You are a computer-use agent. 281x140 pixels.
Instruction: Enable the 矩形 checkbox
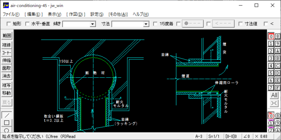[9, 24]
